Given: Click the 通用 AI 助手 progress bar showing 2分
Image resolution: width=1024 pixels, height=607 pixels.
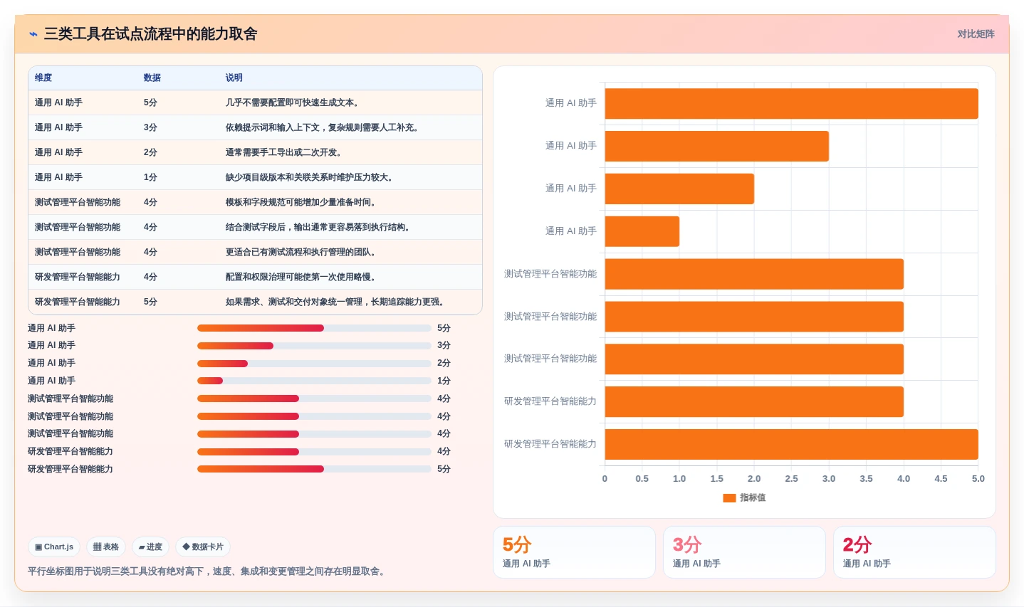Looking at the screenshot, I should (314, 364).
